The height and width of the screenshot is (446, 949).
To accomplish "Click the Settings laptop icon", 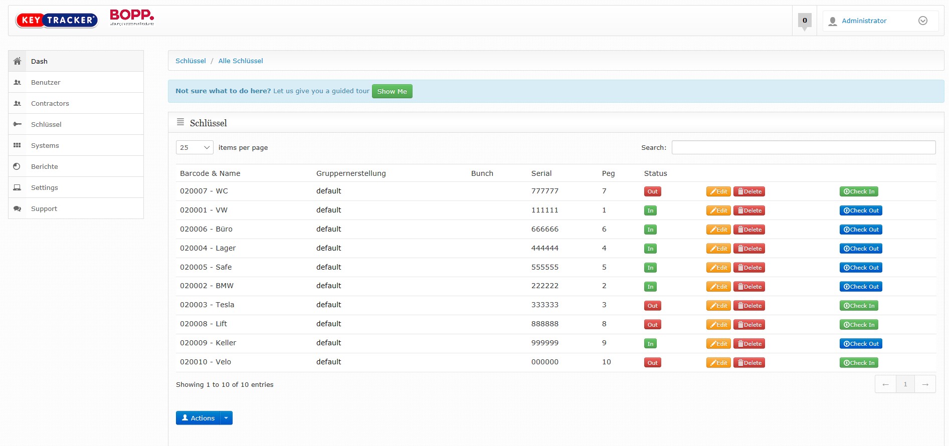I will point(17,187).
